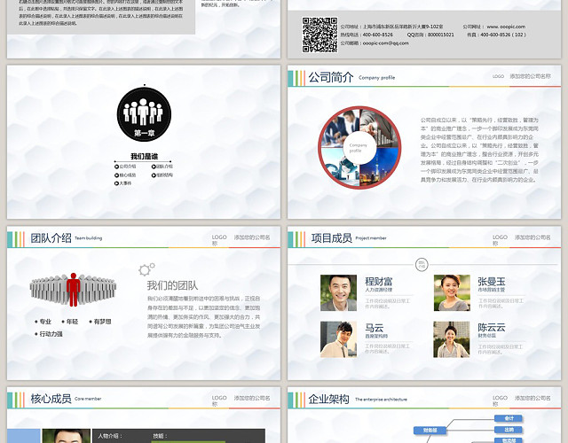Select the 核心成员 bullet under 我们是谁
The image size is (568, 443).
pos(125,175)
